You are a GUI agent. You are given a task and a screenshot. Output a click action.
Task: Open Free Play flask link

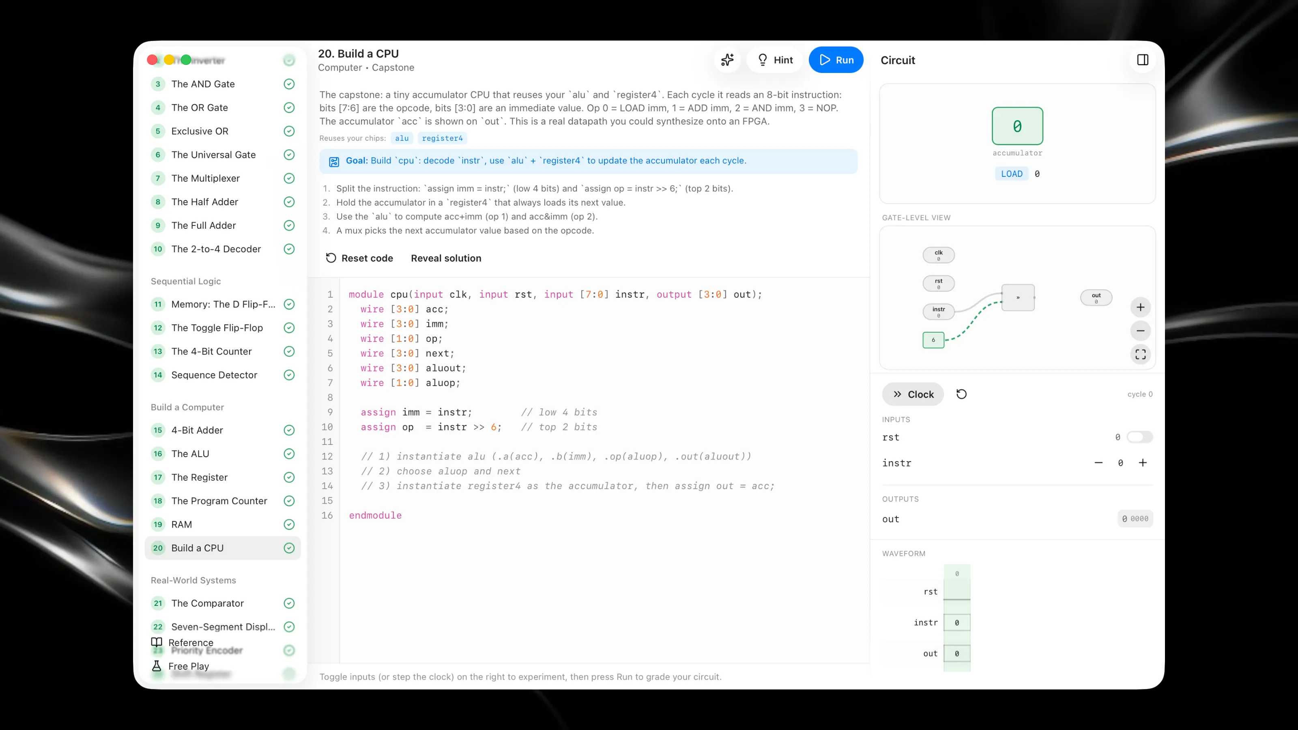[x=181, y=666]
